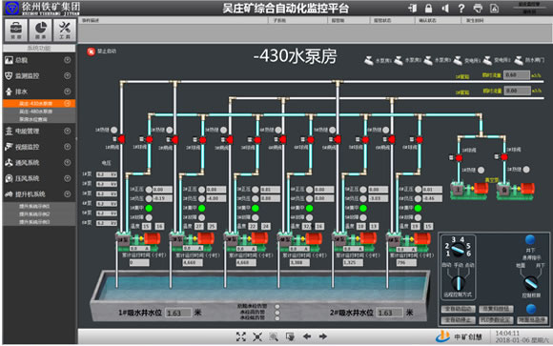
Task: Click the 1# suction well water level field
Action: 177,313
